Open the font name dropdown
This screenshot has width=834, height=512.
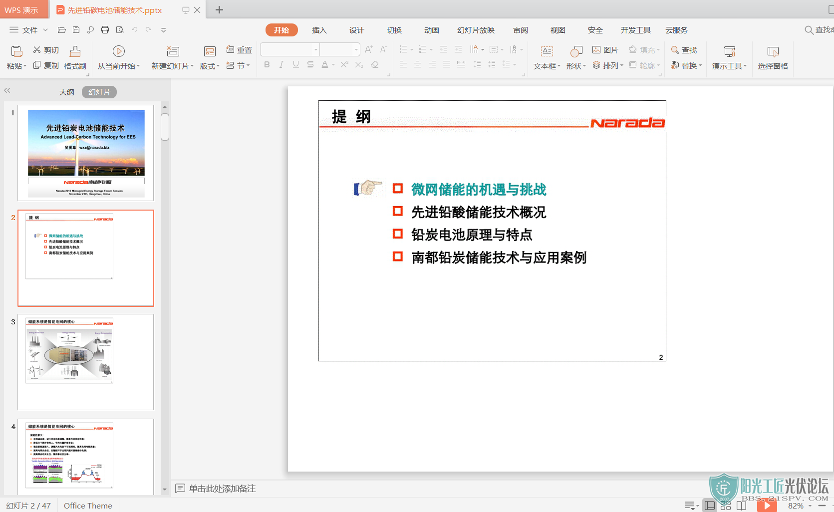315,49
